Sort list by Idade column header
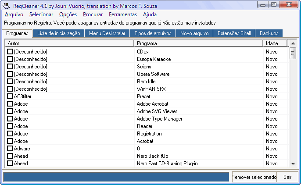Image resolution: width=301 pixels, height=185 pixels. [275, 43]
